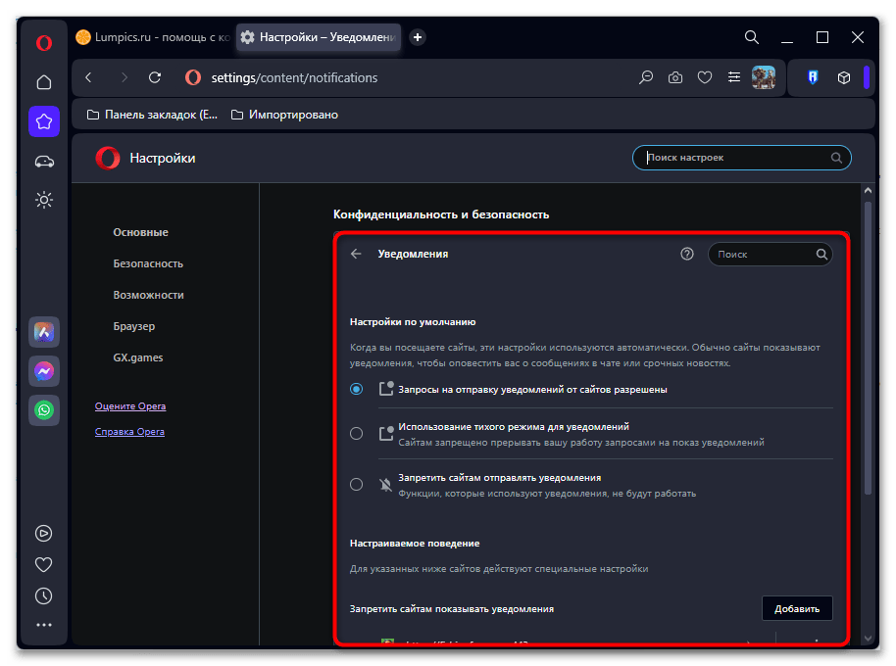Switch to the Lumpics.ru tab
Viewport: 896px width, 666px height.
(x=153, y=37)
